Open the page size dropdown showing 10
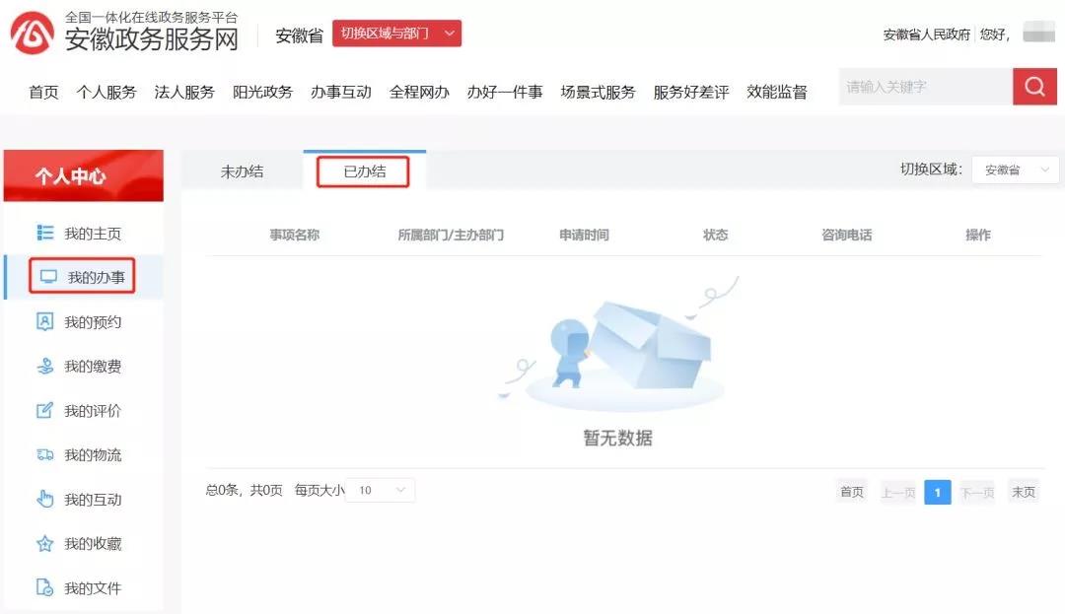 pyautogui.click(x=381, y=490)
